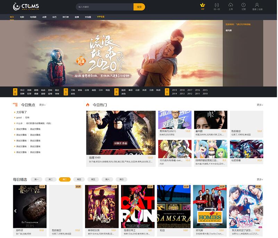Open the 电影 movies tab

tap(22, 17)
